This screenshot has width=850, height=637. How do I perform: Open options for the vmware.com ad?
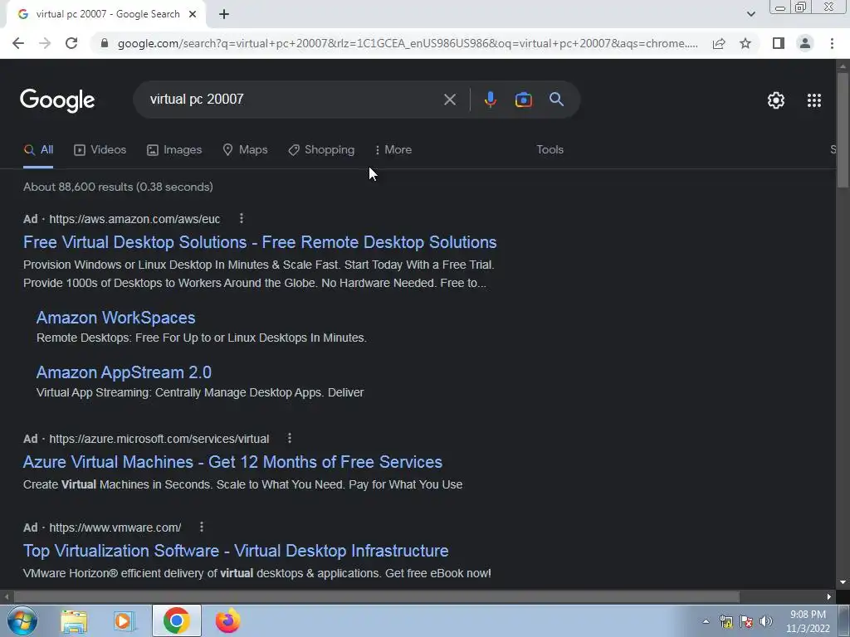[202, 527]
